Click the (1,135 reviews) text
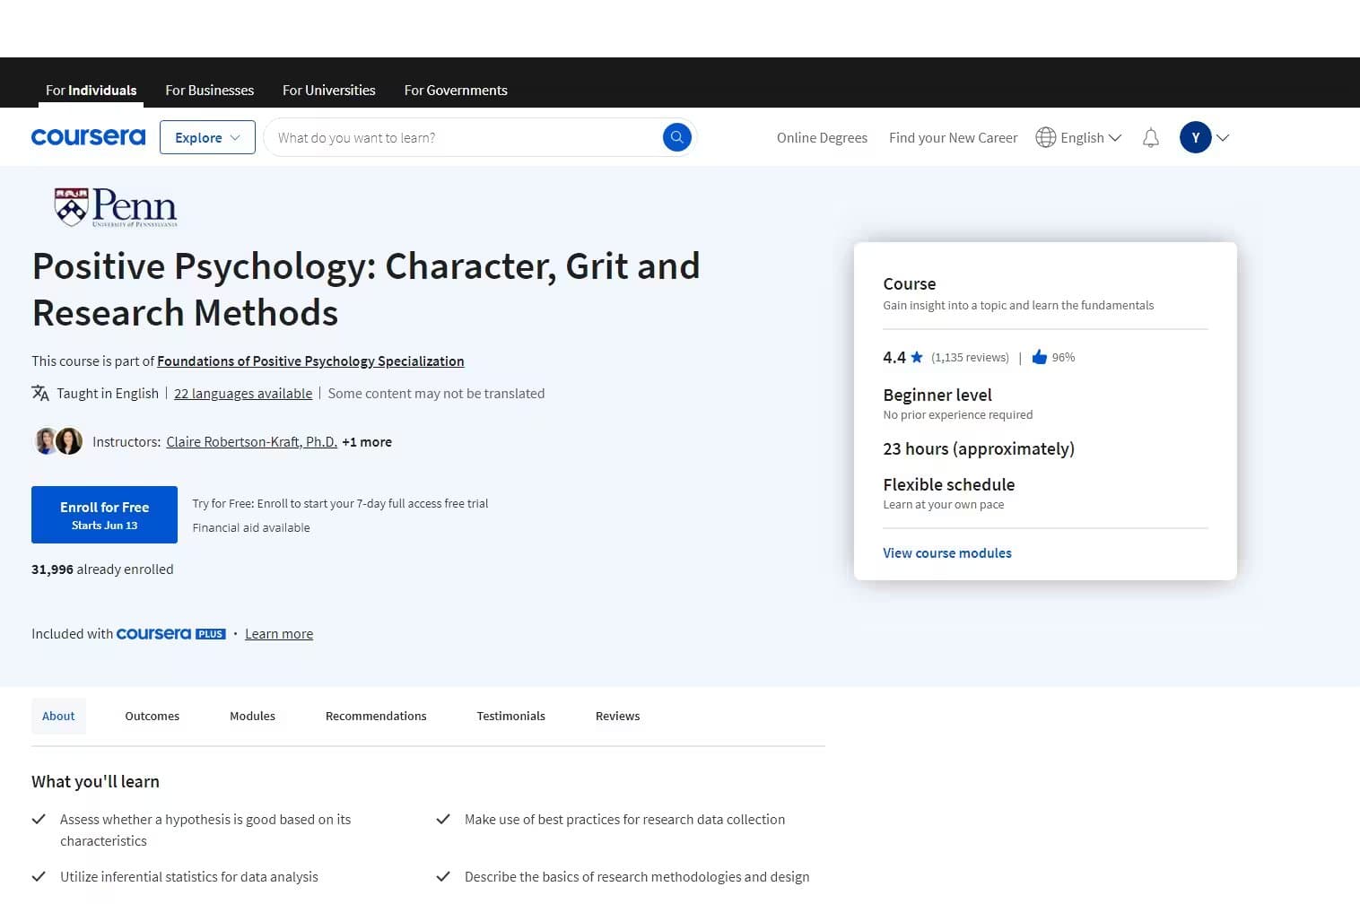The width and height of the screenshot is (1360, 904). coord(970,357)
